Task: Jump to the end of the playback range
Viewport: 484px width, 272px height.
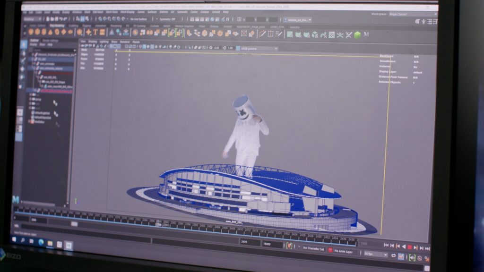Action: pos(428,248)
